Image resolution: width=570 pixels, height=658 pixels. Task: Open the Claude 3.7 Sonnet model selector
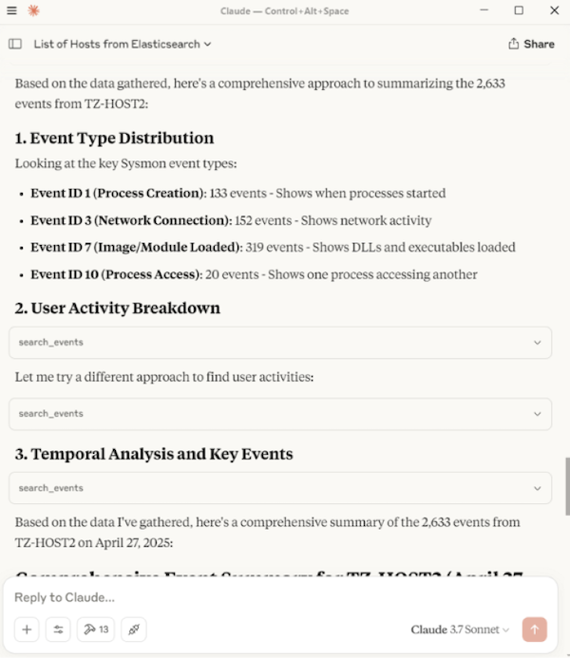[x=460, y=630]
